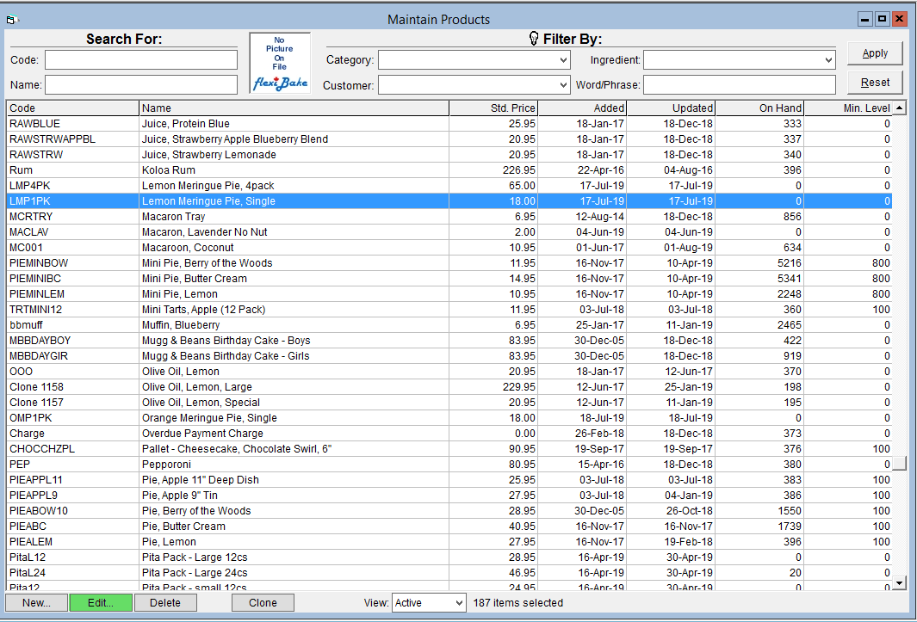
Task: Sort by the Name column header
Action: [x=294, y=108]
